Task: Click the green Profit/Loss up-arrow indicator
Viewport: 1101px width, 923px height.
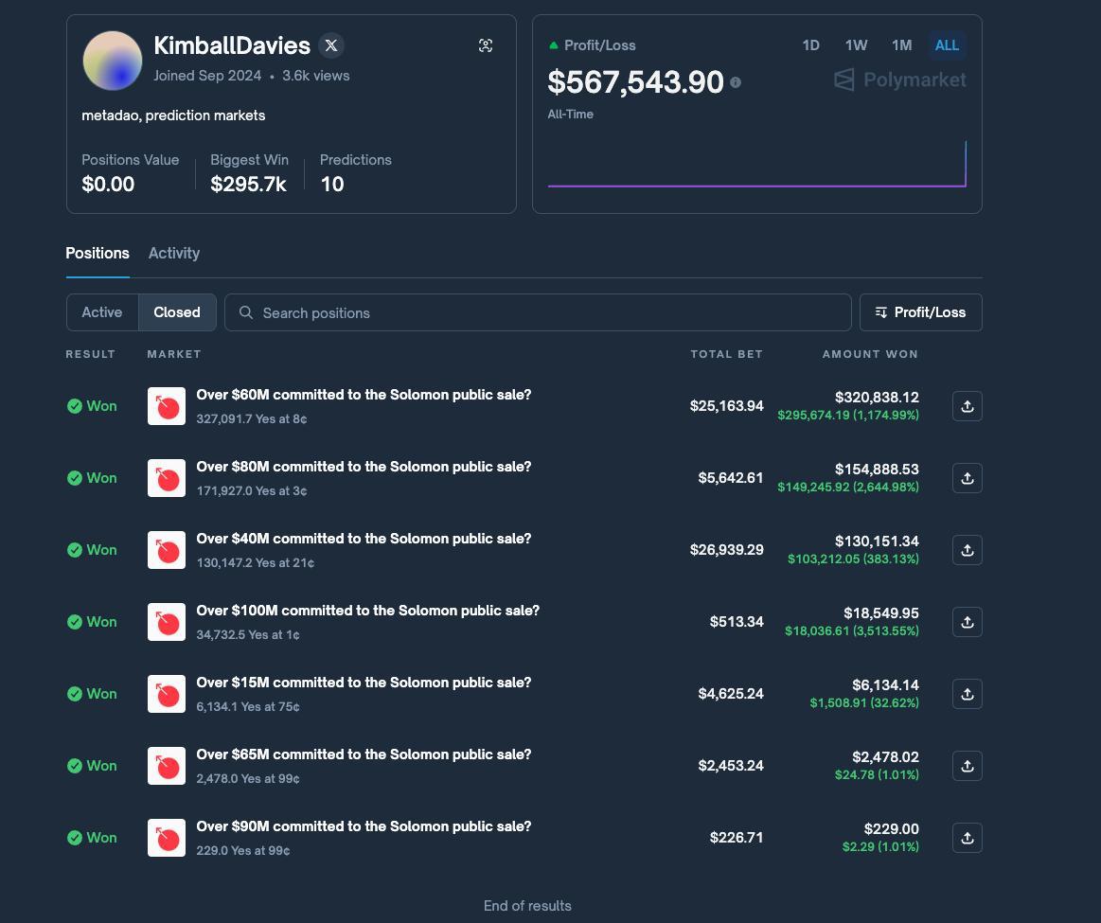Action: click(553, 45)
